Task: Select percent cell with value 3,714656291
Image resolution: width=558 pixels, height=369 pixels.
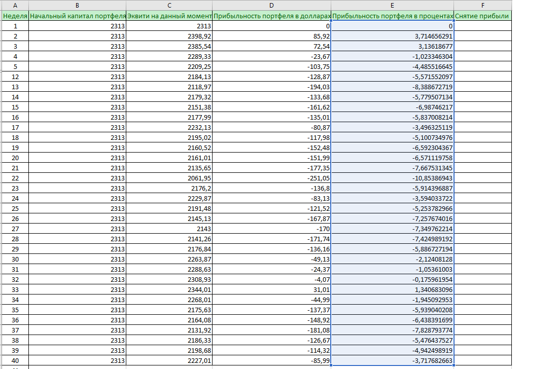Action: (392, 36)
